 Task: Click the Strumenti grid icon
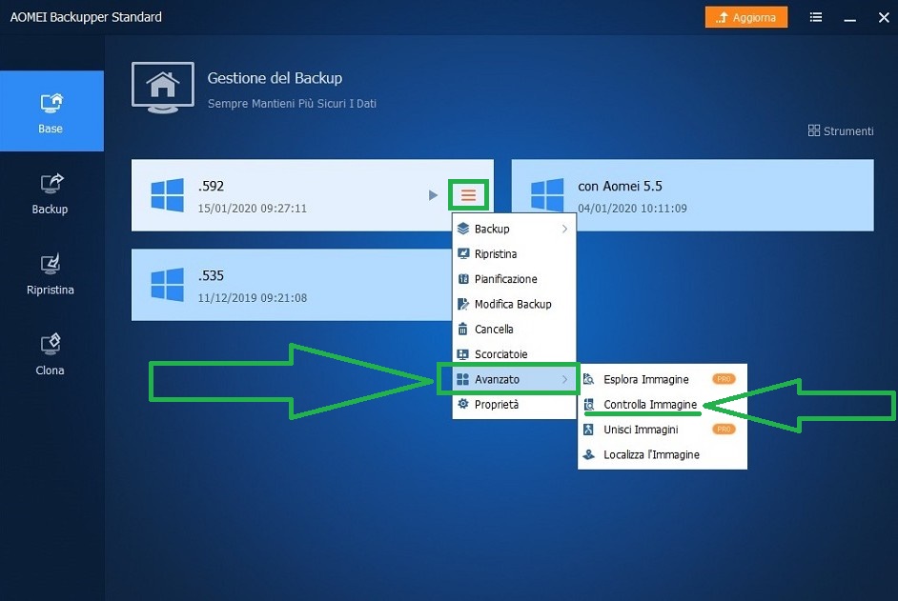point(814,130)
